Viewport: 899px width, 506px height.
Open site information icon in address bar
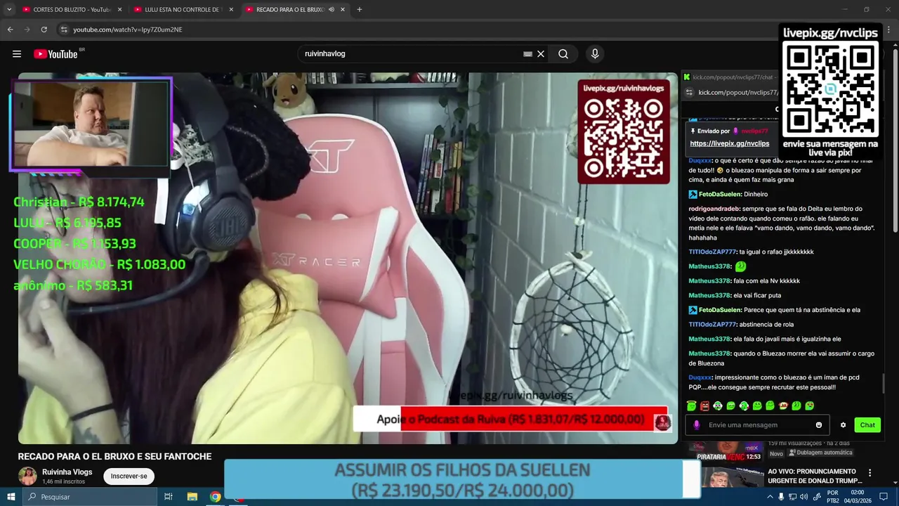point(64,30)
